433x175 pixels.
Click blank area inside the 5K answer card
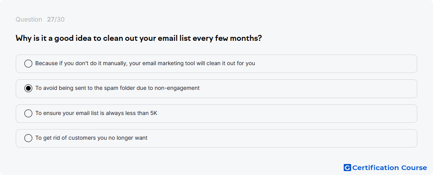pos(276,113)
